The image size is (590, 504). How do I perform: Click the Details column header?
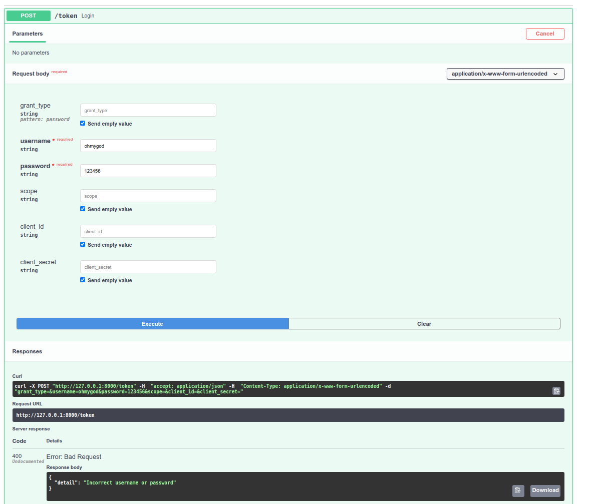coord(54,441)
